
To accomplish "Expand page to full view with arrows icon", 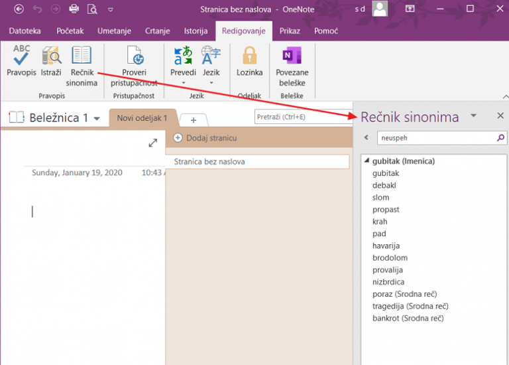I will tap(153, 143).
